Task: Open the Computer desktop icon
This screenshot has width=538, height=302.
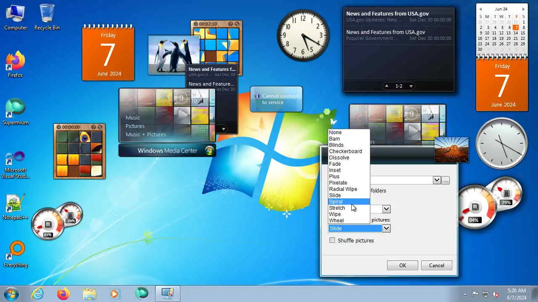Action: point(16,17)
